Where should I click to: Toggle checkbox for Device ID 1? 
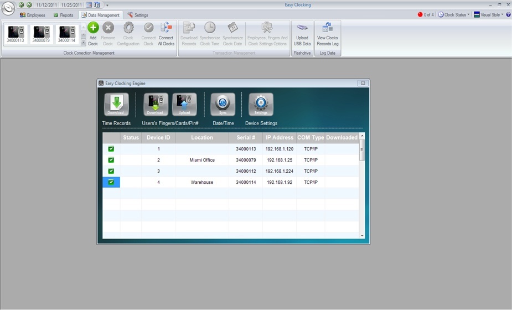coord(111,149)
